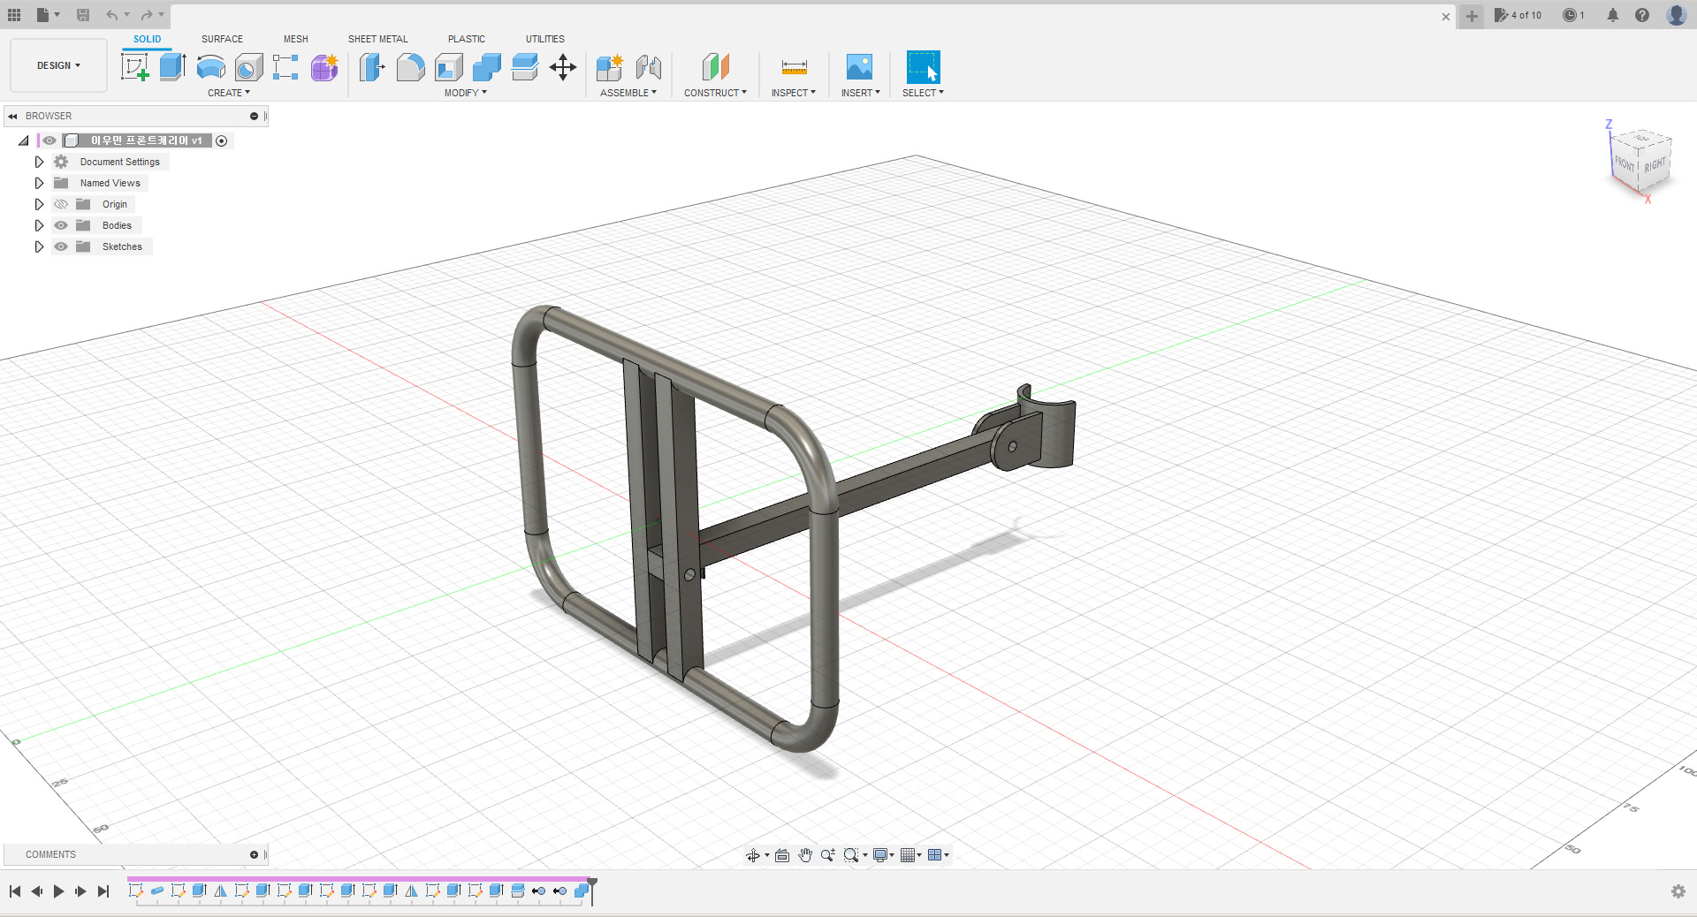1697x917 pixels.
Task: Open the MODIFY dropdown menu
Action: (x=466, y=93)
